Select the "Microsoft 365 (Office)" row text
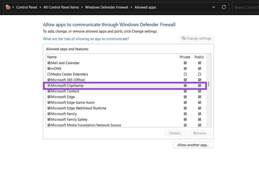The height and width of the screenshot is (170, 259). pyautogui.click(x=68, y=80)
